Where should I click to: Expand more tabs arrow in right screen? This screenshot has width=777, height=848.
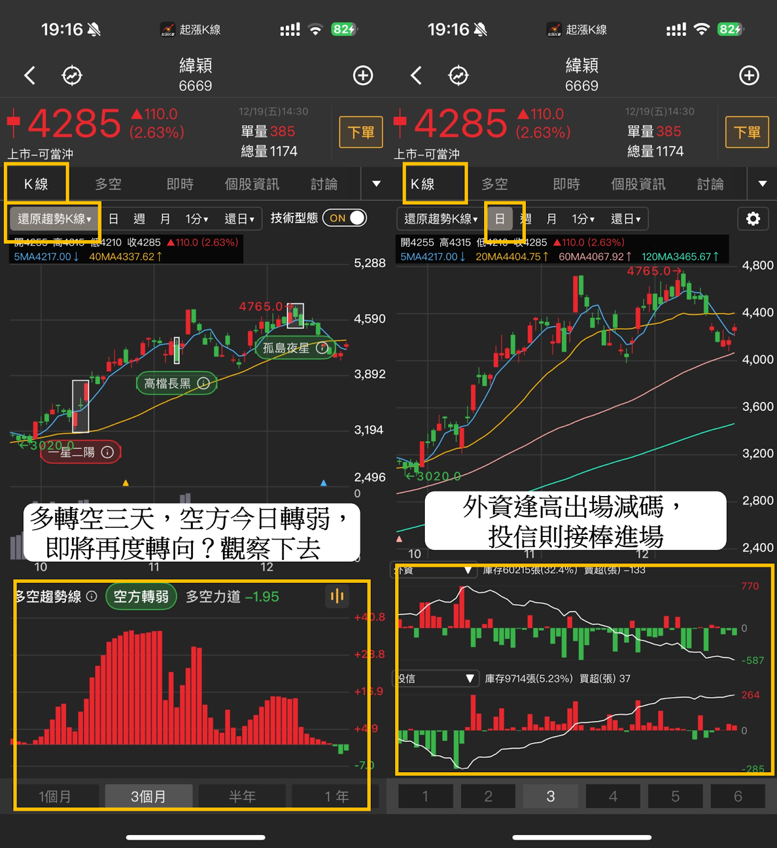pos(763,184)
